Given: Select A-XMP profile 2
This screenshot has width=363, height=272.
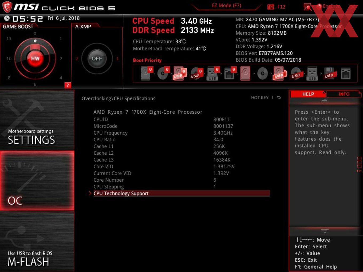Looking at the screenshot, I should [77, 59].
